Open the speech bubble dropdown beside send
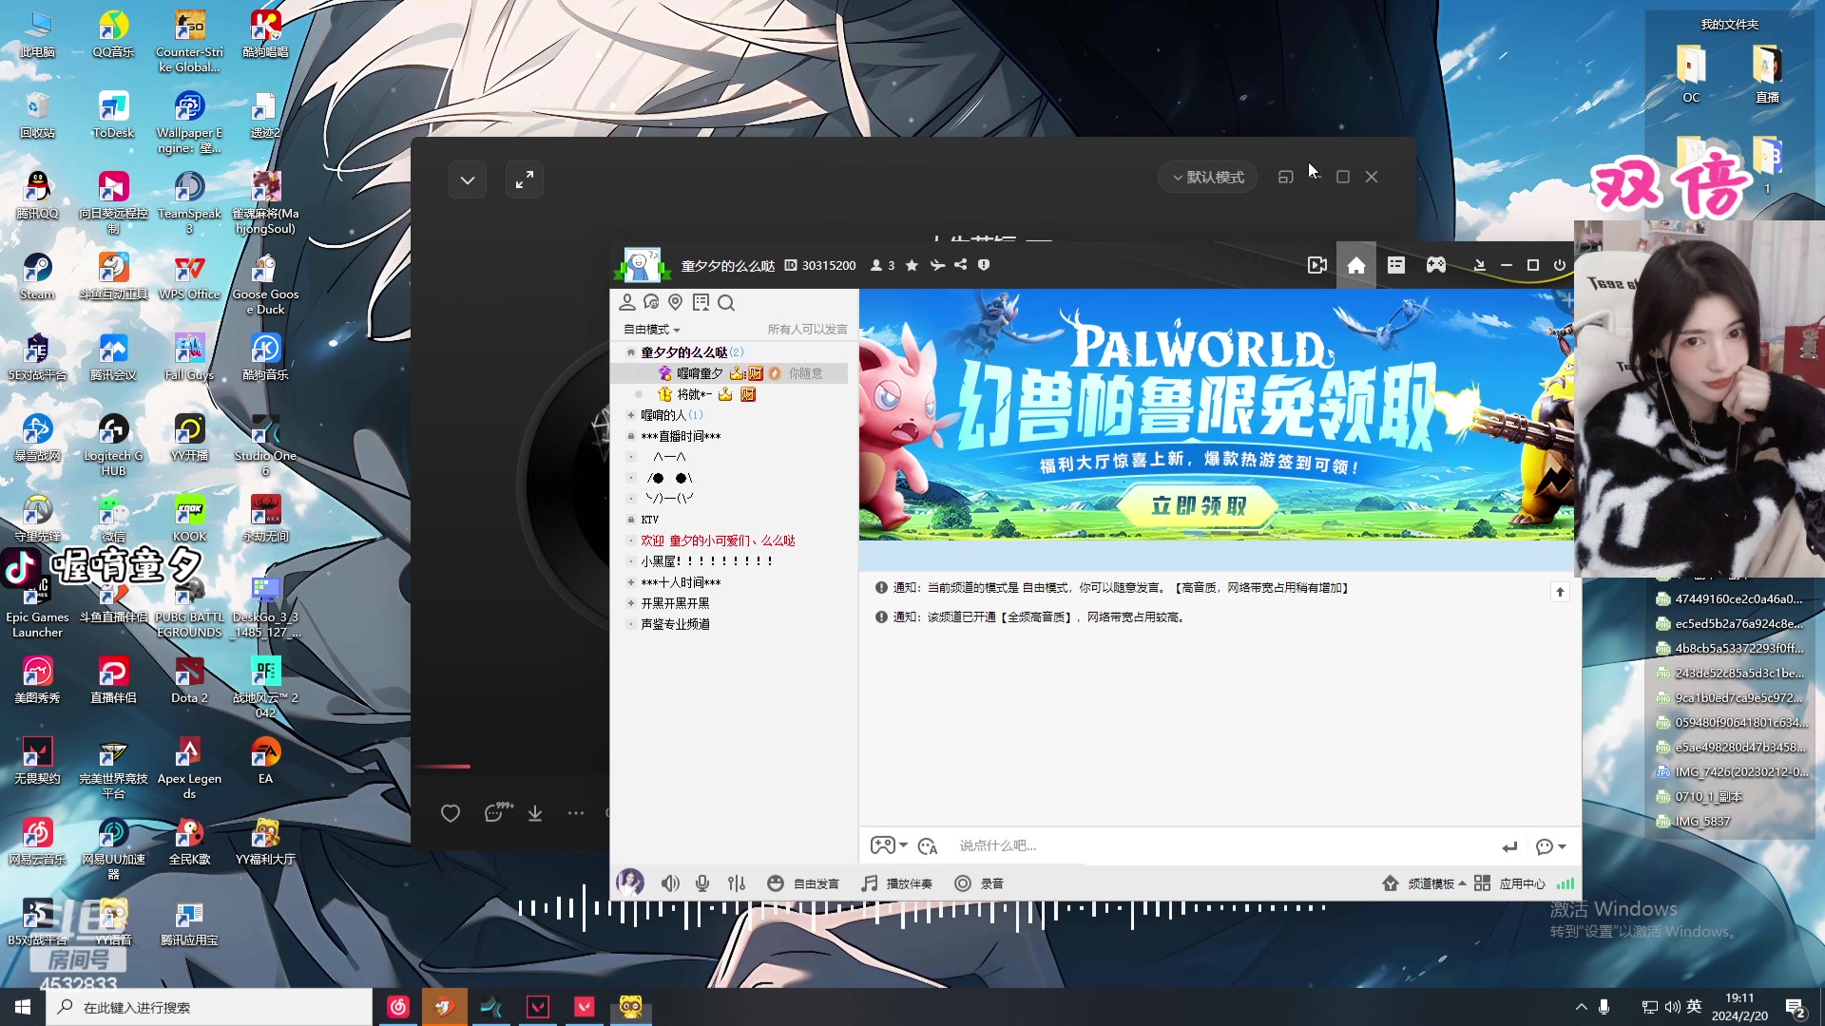Image resolution: width=1825 pixels, height=1026 pixels. click(1550, 846)
